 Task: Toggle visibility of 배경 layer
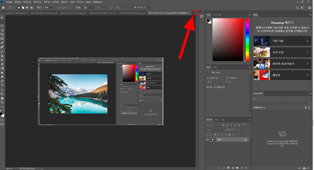[208, 140]
